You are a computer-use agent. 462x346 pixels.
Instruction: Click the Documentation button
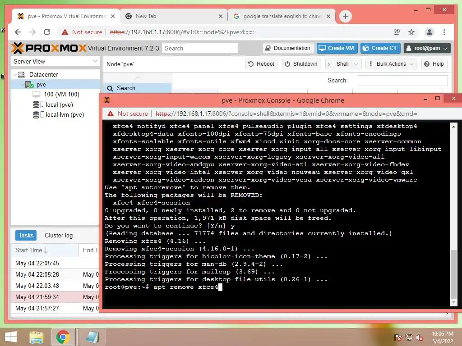pyautogui.click(x=288, y=48)
